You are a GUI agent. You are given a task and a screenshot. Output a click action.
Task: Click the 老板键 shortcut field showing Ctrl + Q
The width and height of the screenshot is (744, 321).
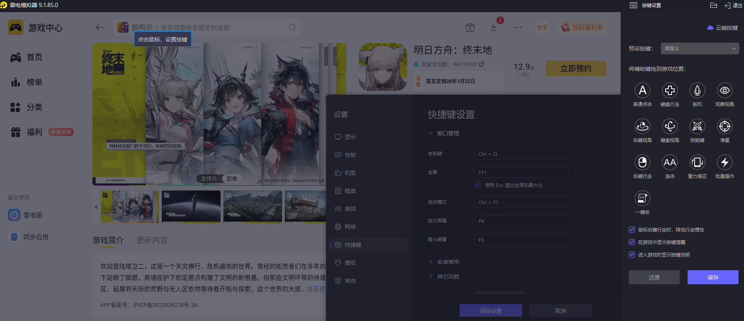[x=522, y=154]
